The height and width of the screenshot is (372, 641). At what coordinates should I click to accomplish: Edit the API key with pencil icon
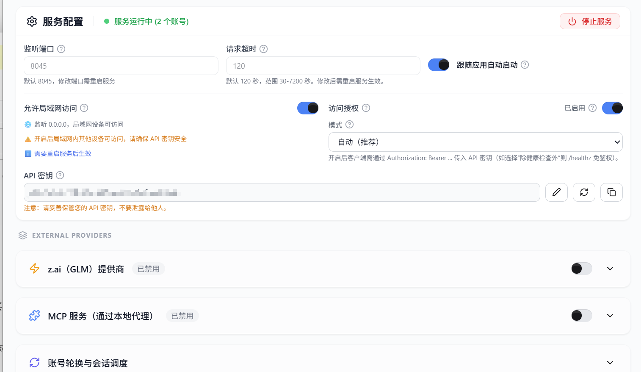tap(556, 192)
